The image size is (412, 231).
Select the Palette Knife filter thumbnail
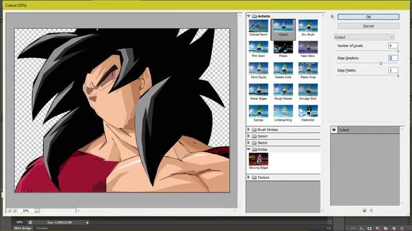coord(283,69)
